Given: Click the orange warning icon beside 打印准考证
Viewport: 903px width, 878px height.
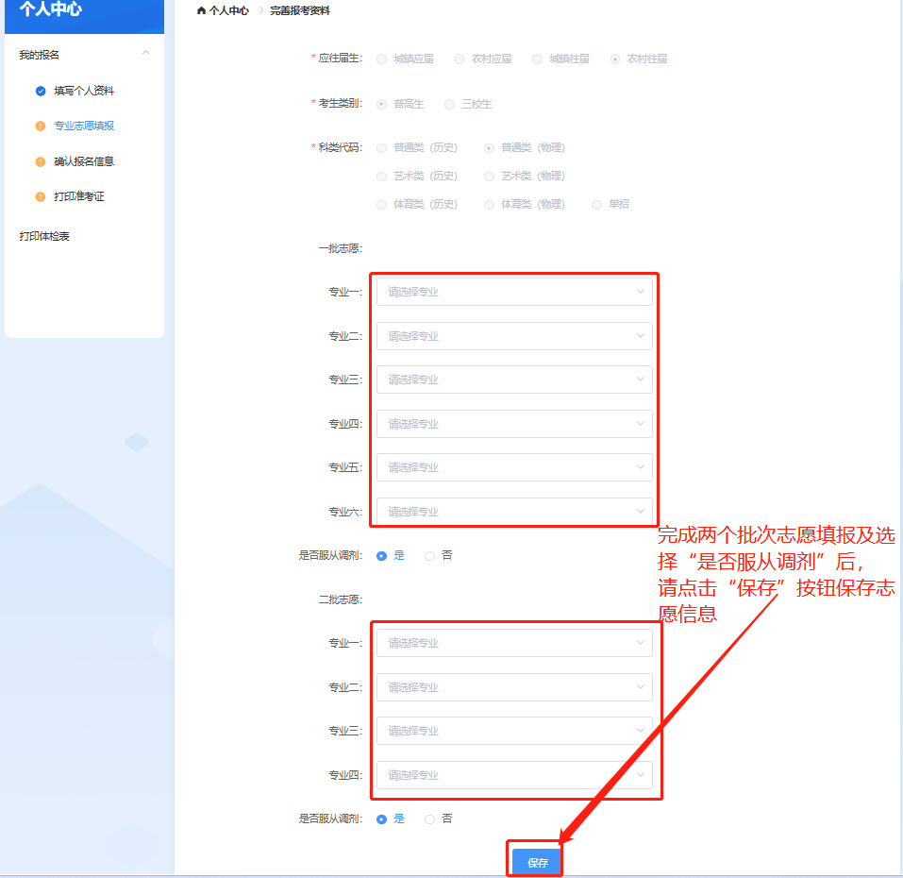Looking at the screenshot, I should pos(41,196).
